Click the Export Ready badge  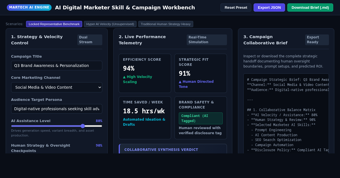coord(317,40)
